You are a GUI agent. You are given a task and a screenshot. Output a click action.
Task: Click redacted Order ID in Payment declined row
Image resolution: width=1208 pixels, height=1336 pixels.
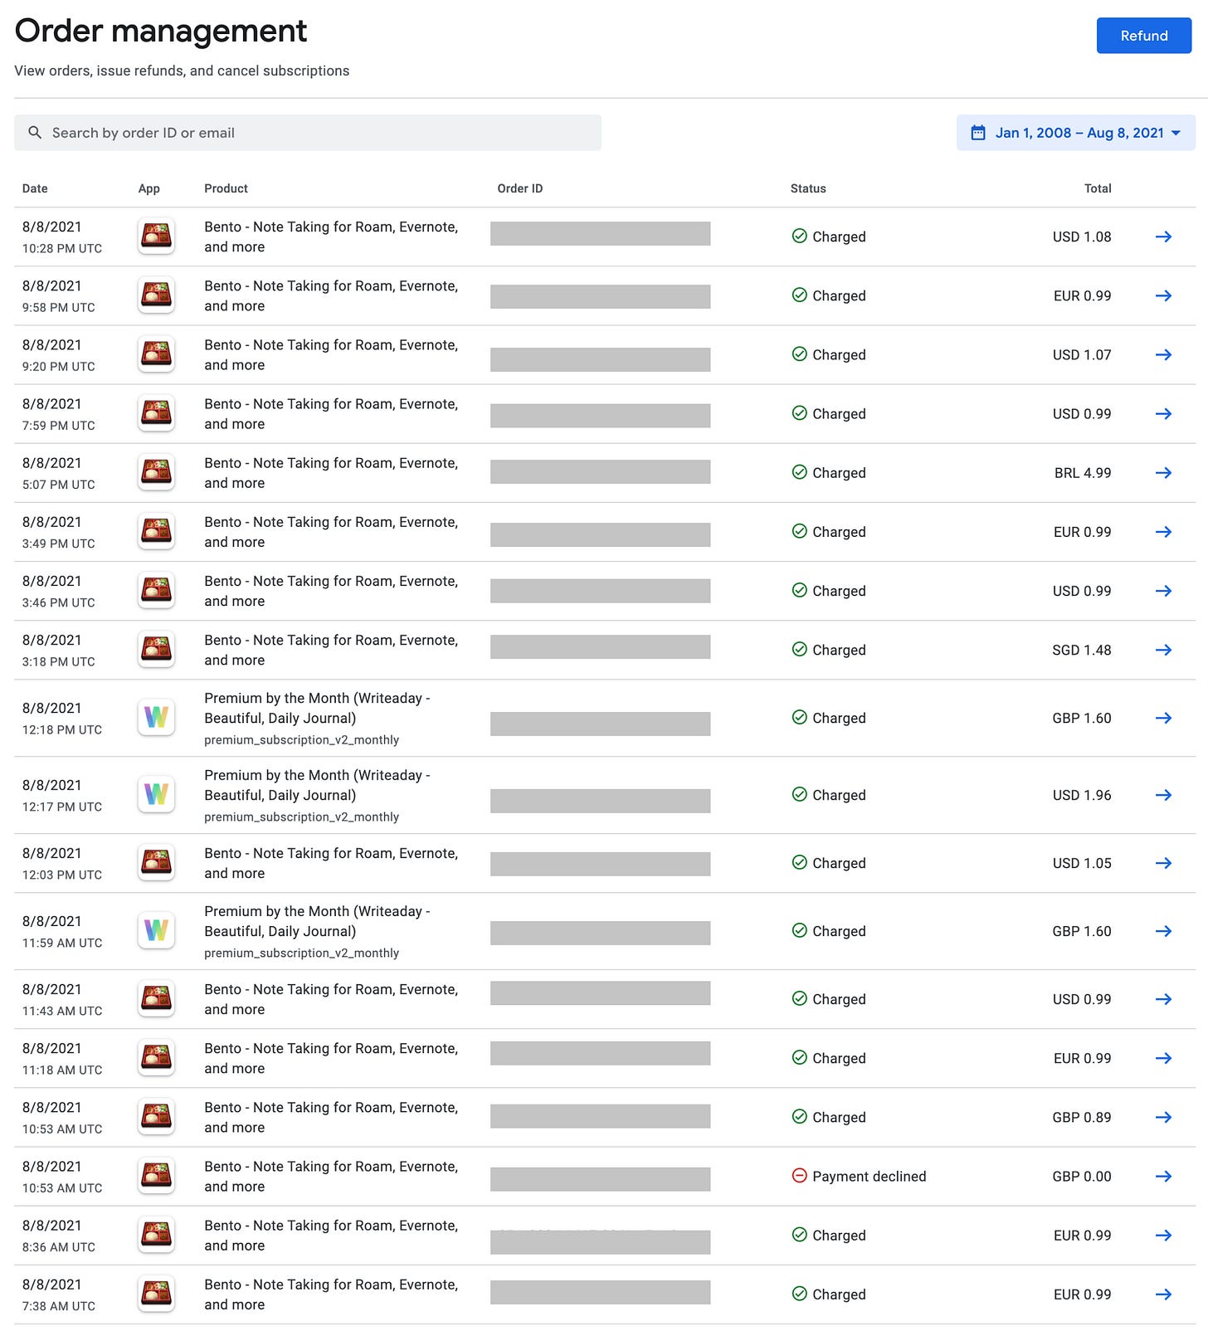point(600,1179)
